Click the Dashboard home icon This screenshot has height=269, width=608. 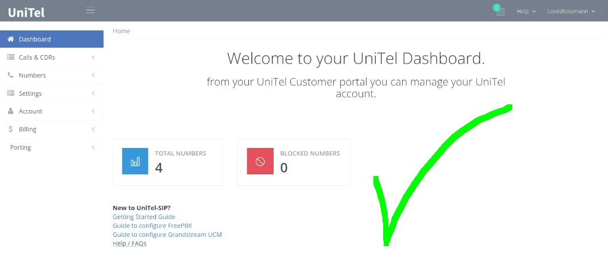11,39
